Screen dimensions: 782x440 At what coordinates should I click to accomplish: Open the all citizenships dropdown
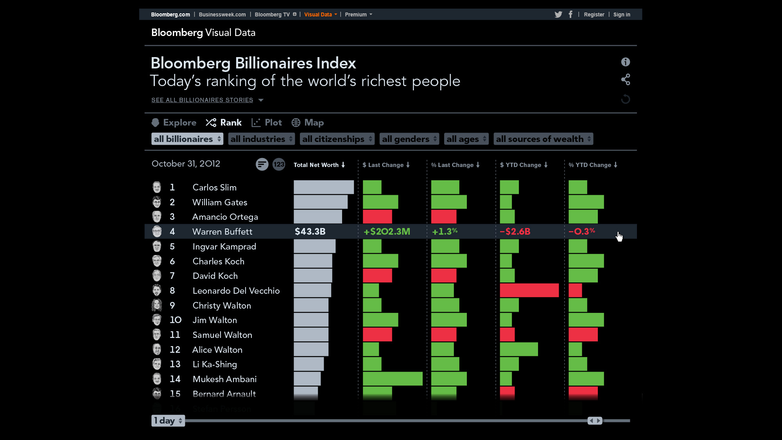point(337,139)
